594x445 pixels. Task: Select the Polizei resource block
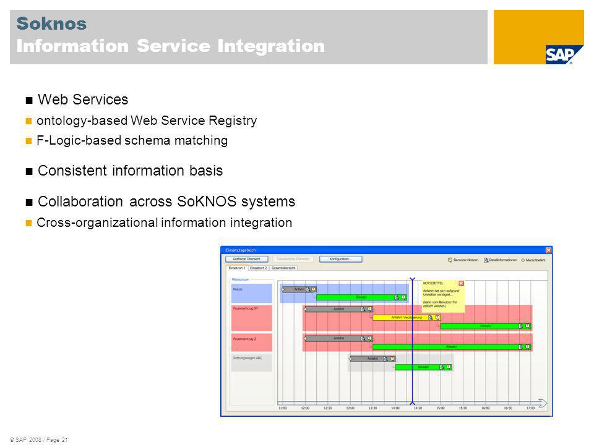pos(252,293)
